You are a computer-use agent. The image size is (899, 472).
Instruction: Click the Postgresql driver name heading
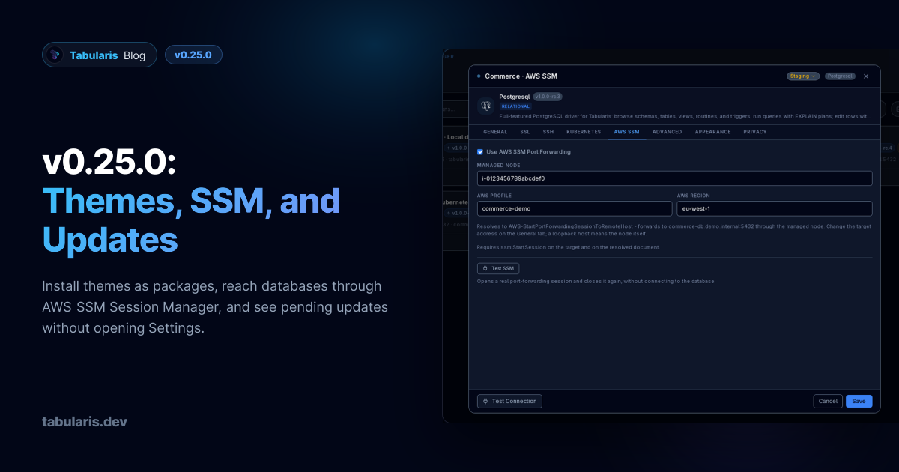515,97
